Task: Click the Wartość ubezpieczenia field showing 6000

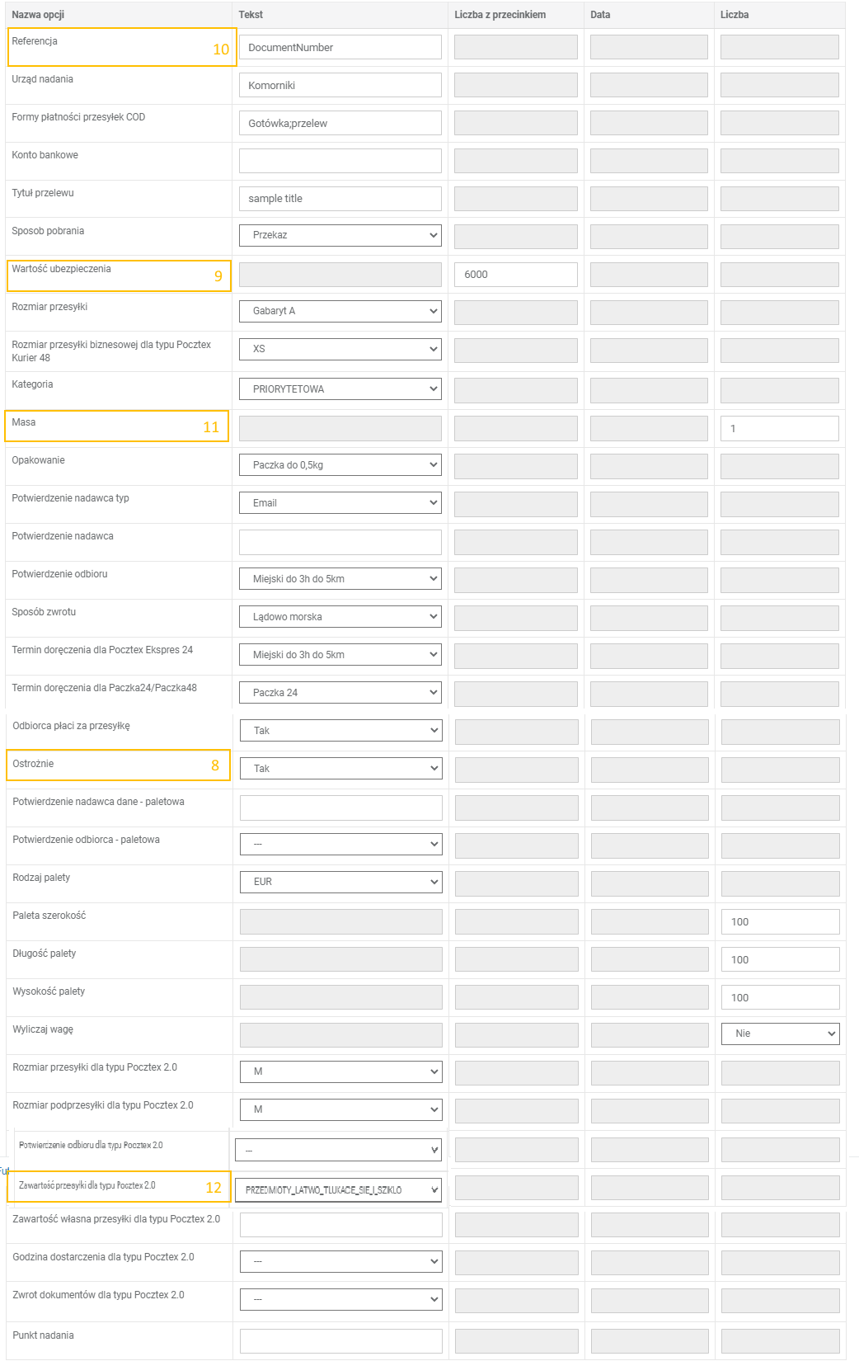Action: [515, 275]
